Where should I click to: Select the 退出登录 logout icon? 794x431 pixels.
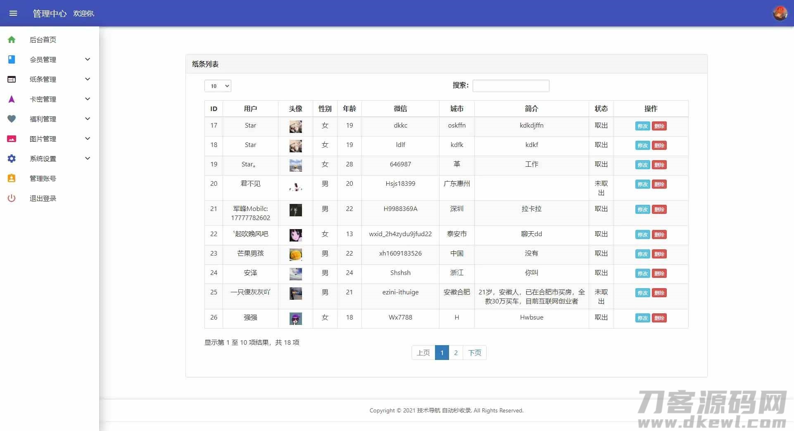[11, 198]
